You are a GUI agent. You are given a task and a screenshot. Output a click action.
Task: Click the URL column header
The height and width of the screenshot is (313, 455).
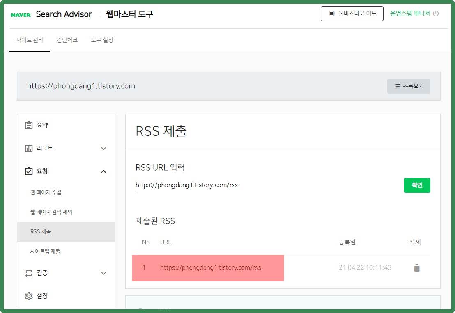pyautogui.click(x=165, y=242)
